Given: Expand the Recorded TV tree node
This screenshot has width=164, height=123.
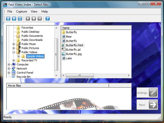Looking at the screenshot, I should [14, 60].
